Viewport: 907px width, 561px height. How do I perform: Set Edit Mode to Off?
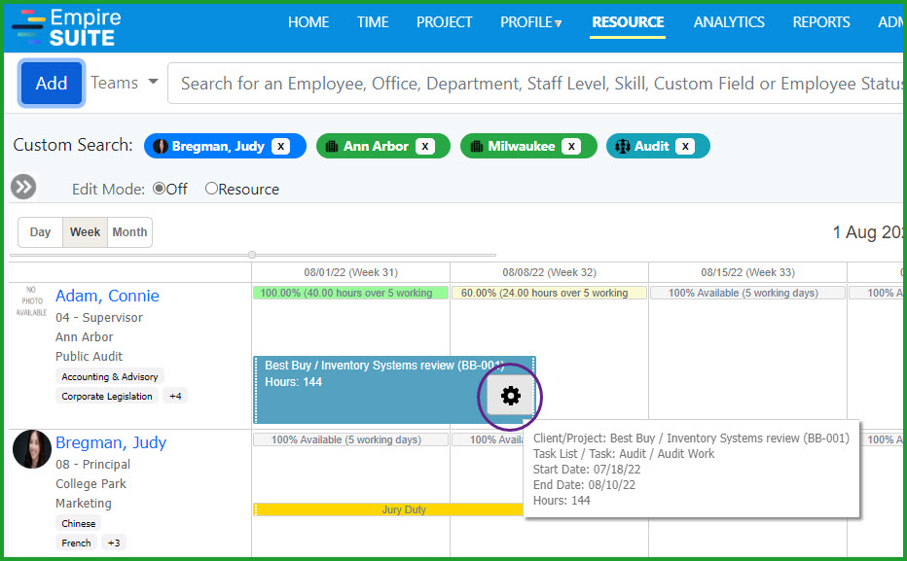coord(160,189)
